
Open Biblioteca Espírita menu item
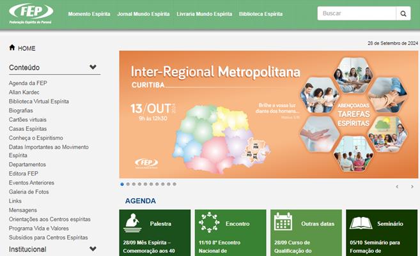point(261,14)
